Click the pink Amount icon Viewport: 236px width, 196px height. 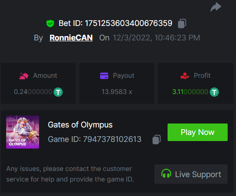[x=24, y=76]
